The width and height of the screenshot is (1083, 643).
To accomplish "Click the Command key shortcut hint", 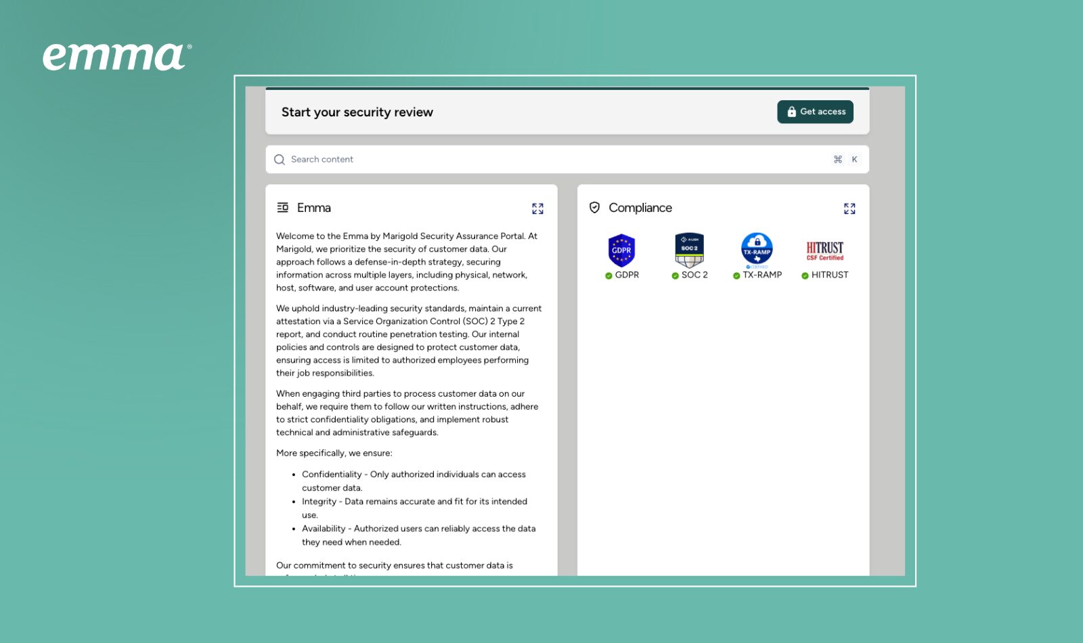I will pos(838,160).
